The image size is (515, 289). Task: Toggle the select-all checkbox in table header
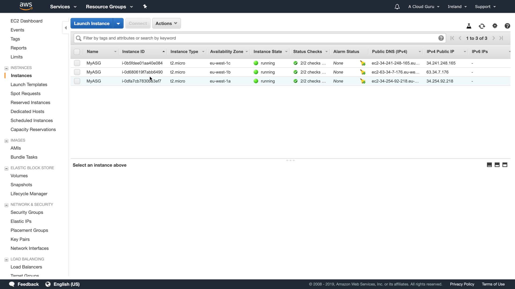77,52
